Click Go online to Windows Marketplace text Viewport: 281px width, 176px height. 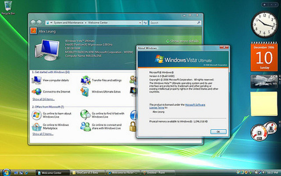point(56,126)
